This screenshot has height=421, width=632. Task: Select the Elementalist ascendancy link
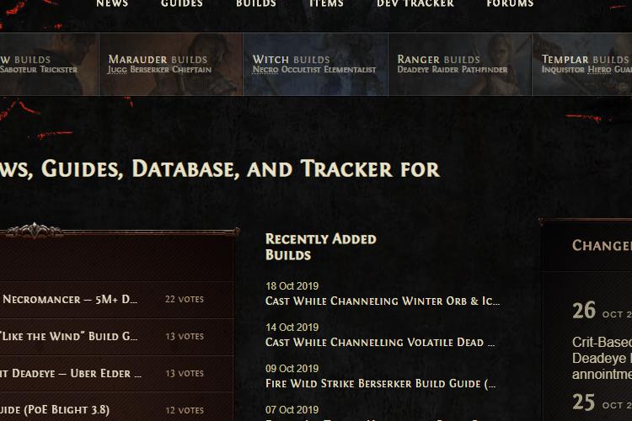[350, 70]
